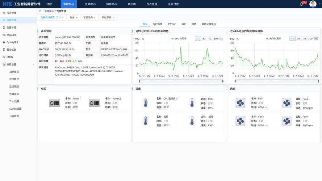The height and width of the screenshot is (181, 322).
Task: Open MIB库 sidebar entry
Action: [10, 57]
